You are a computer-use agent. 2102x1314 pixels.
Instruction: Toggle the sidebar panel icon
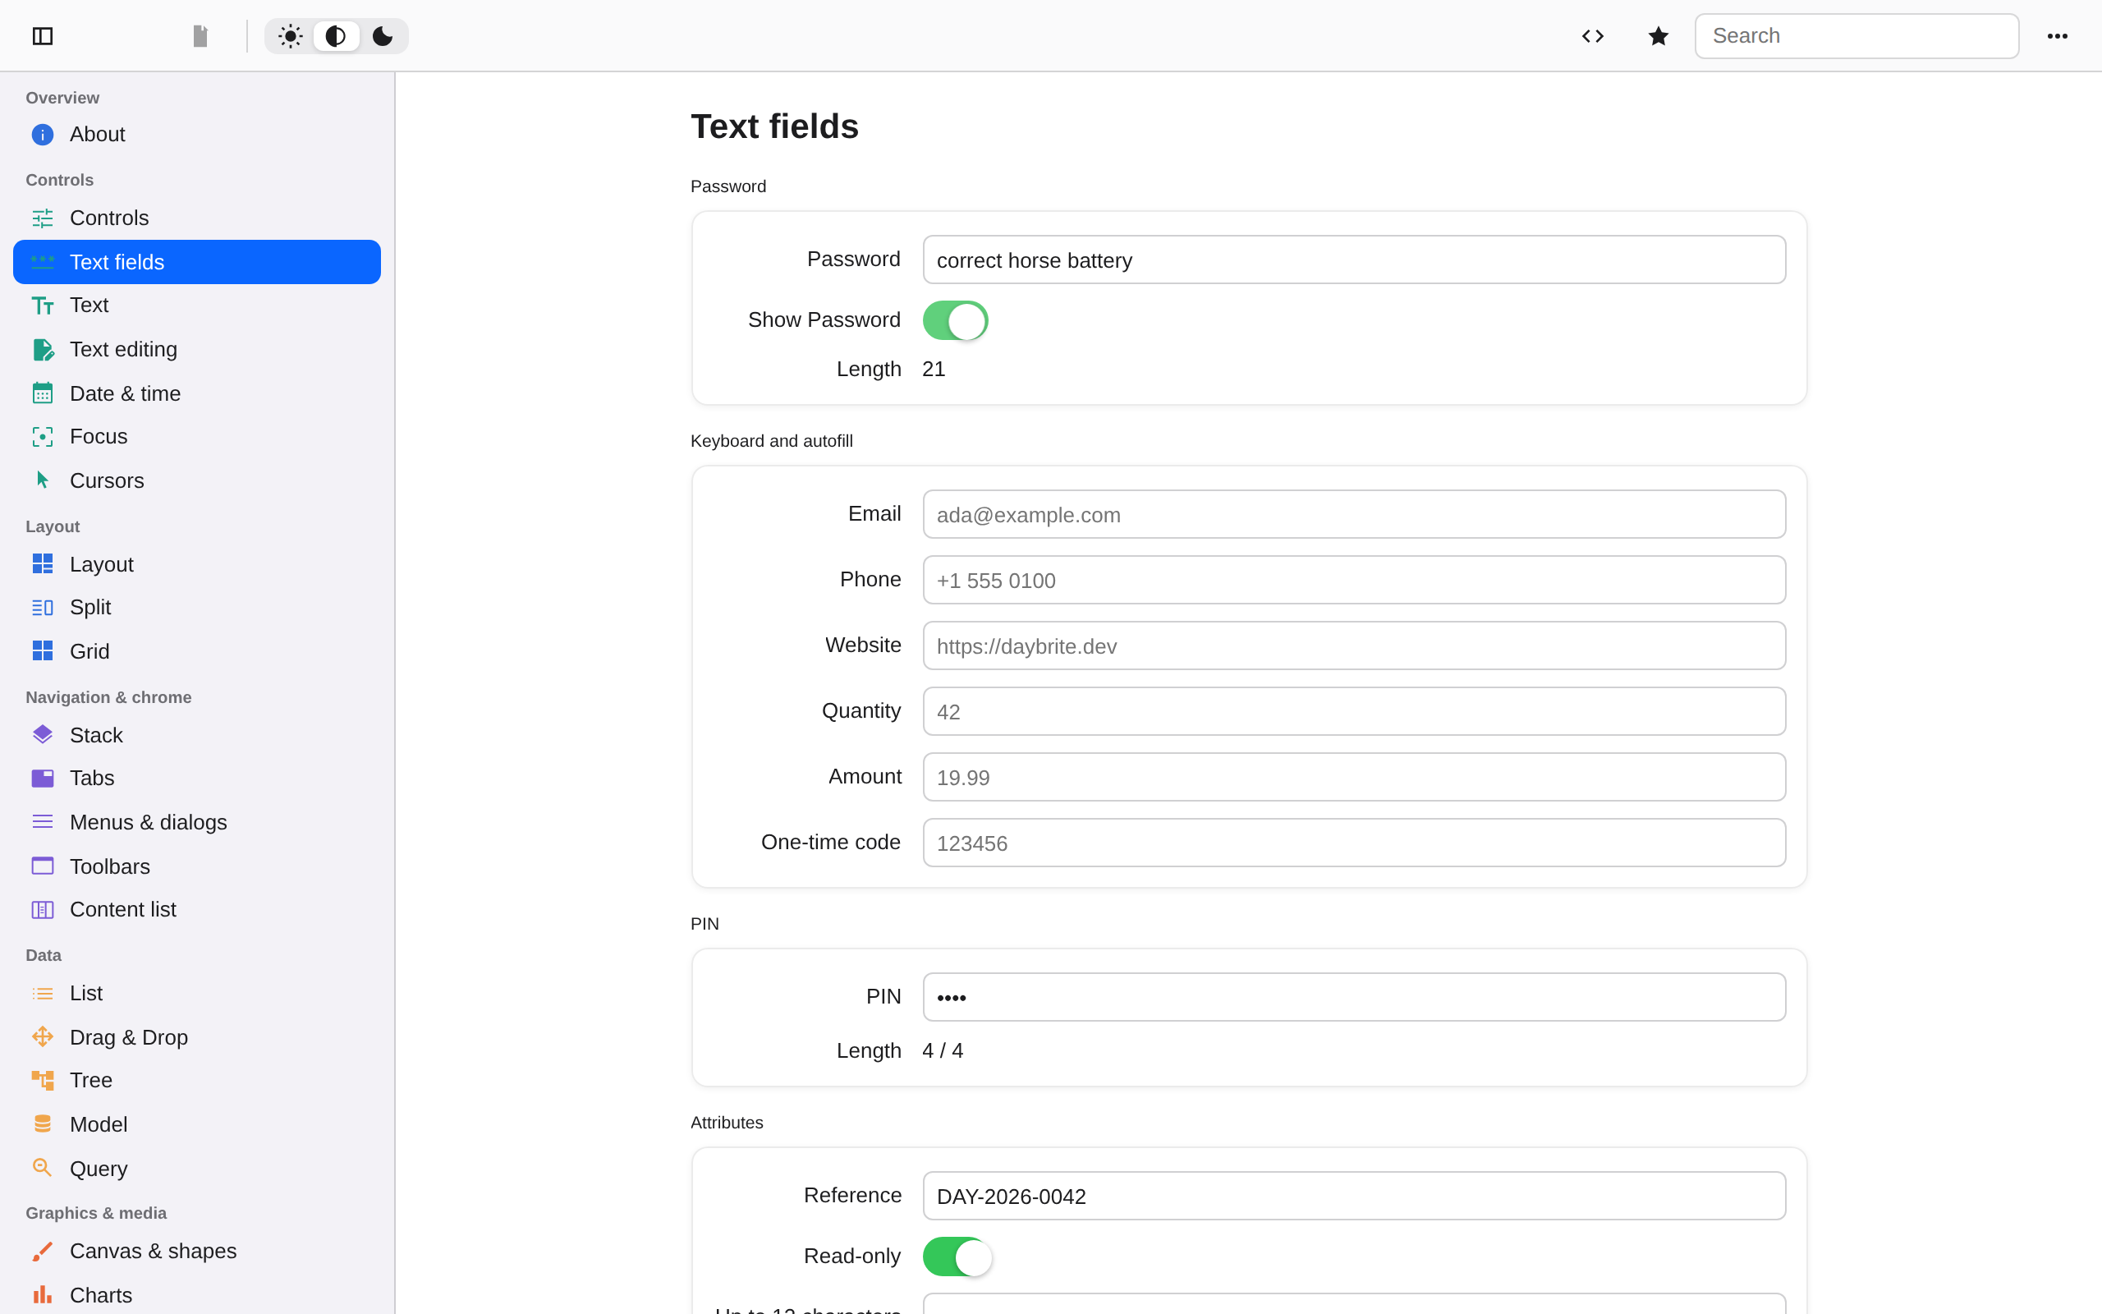click(43, 35)
